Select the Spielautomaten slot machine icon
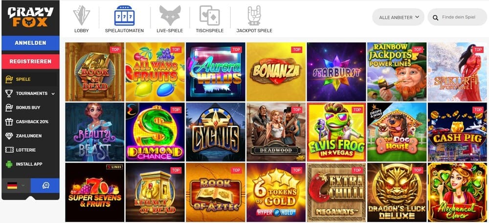The height and width of the screenshot is (223, 489). click(x=124, y=16)
